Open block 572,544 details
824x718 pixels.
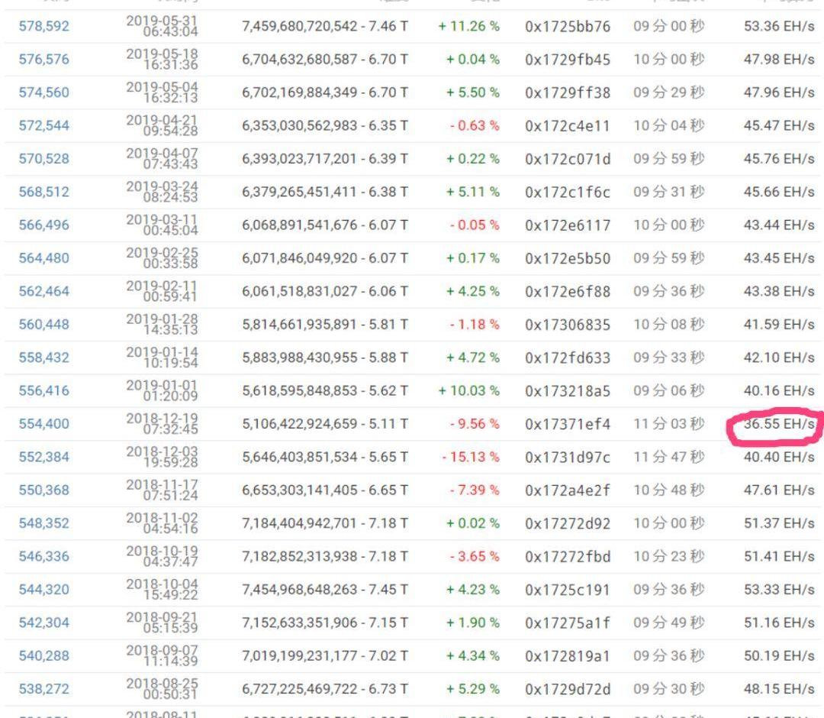coord(43,126)
